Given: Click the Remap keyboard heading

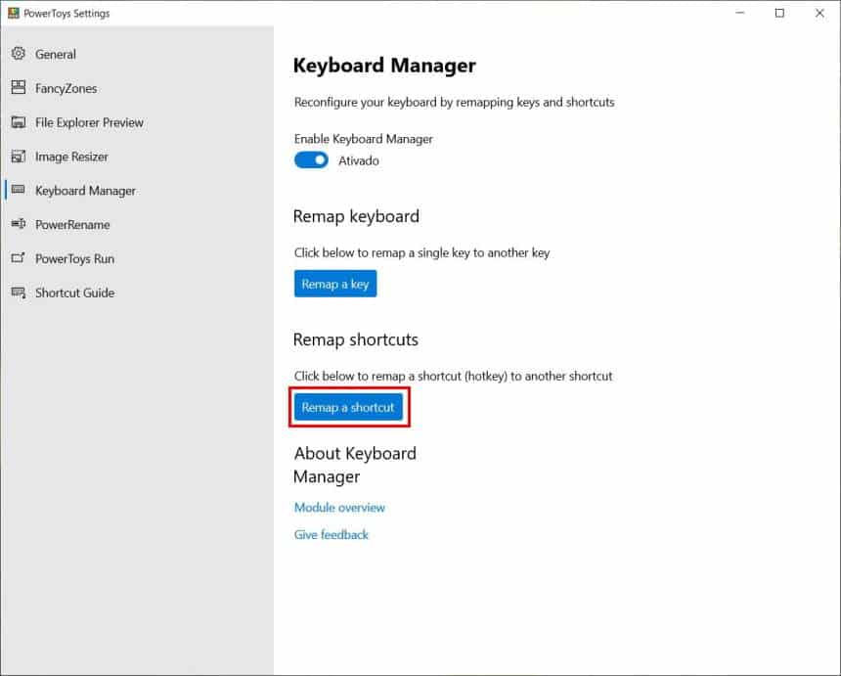Looking at the screenshot, I should tap(356, 216).
